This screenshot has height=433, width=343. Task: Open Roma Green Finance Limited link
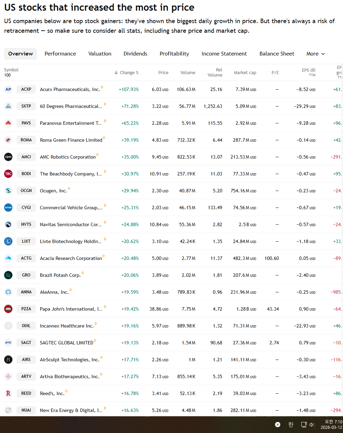71,140
